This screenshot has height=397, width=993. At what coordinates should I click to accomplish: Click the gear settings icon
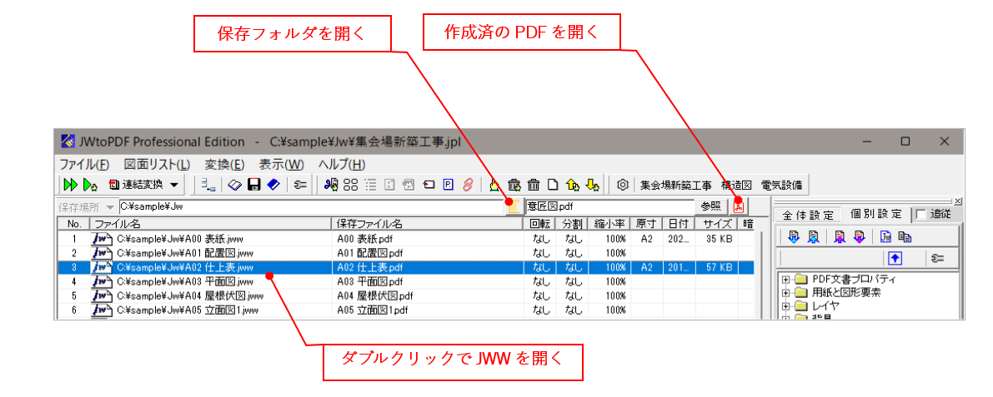point(623,185)
